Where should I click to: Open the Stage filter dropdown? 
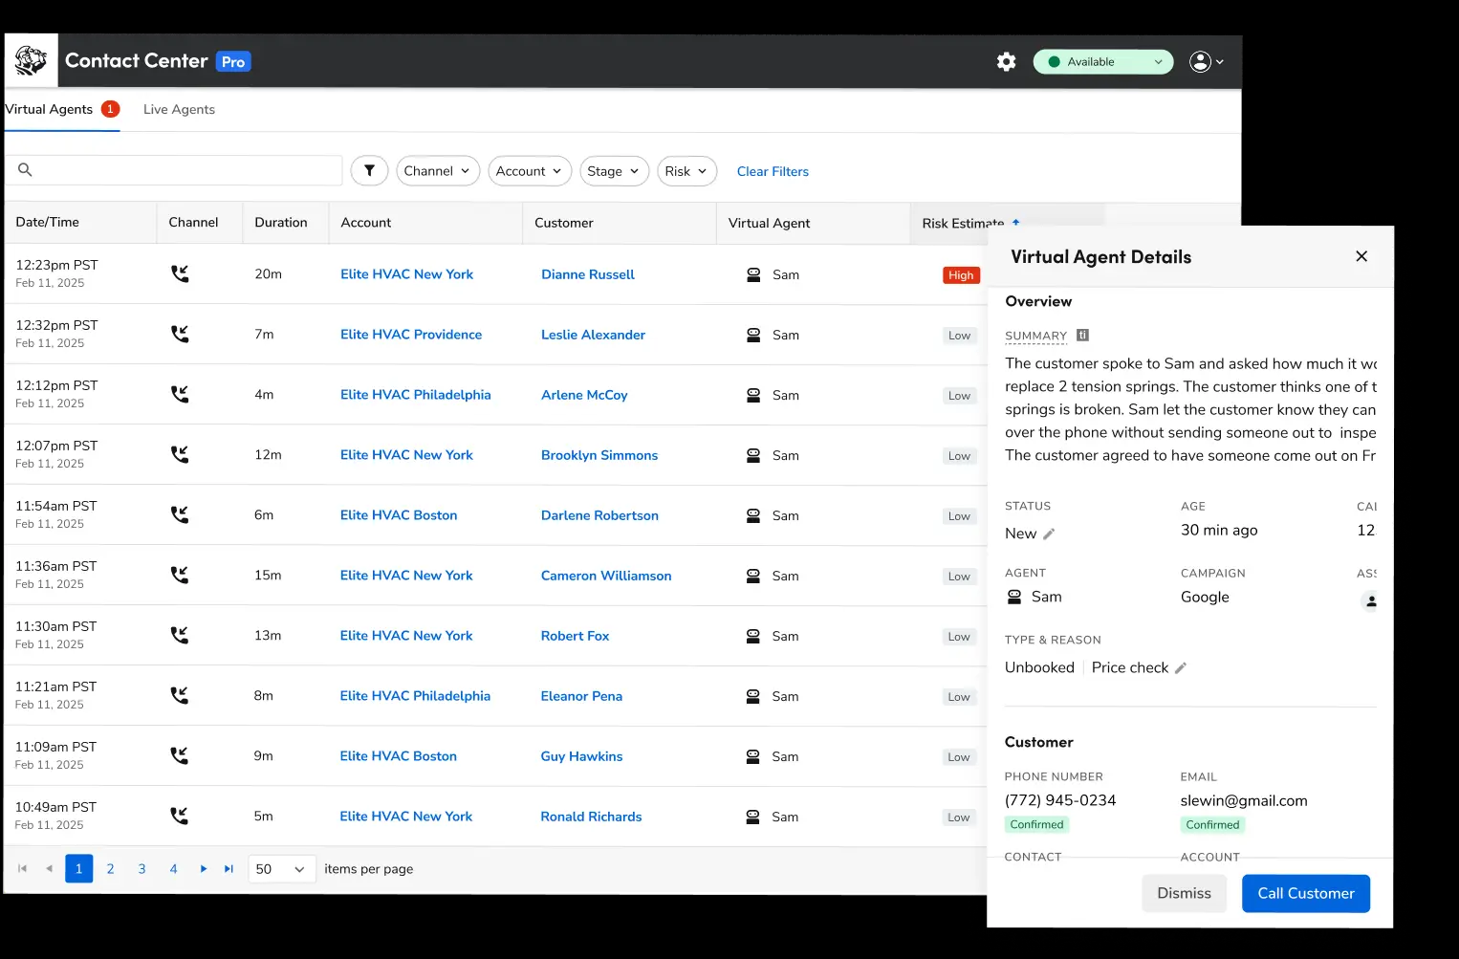pyautogui.click(x=614, y=171)
